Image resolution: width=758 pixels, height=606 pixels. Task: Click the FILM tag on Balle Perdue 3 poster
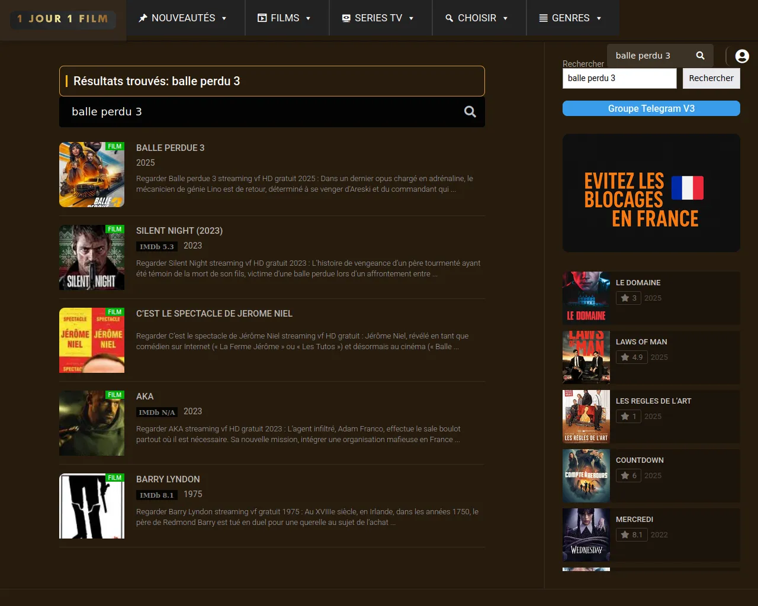pyautogui.click(x=115, y=146)
